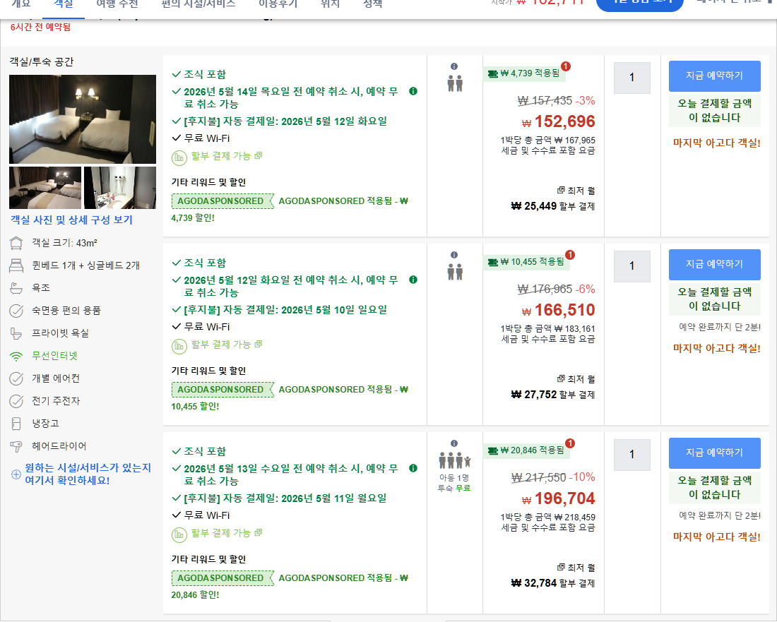
Task: Click the occupancy info icon in the ₩152,696 row
Action: click(x=454, y=66)
